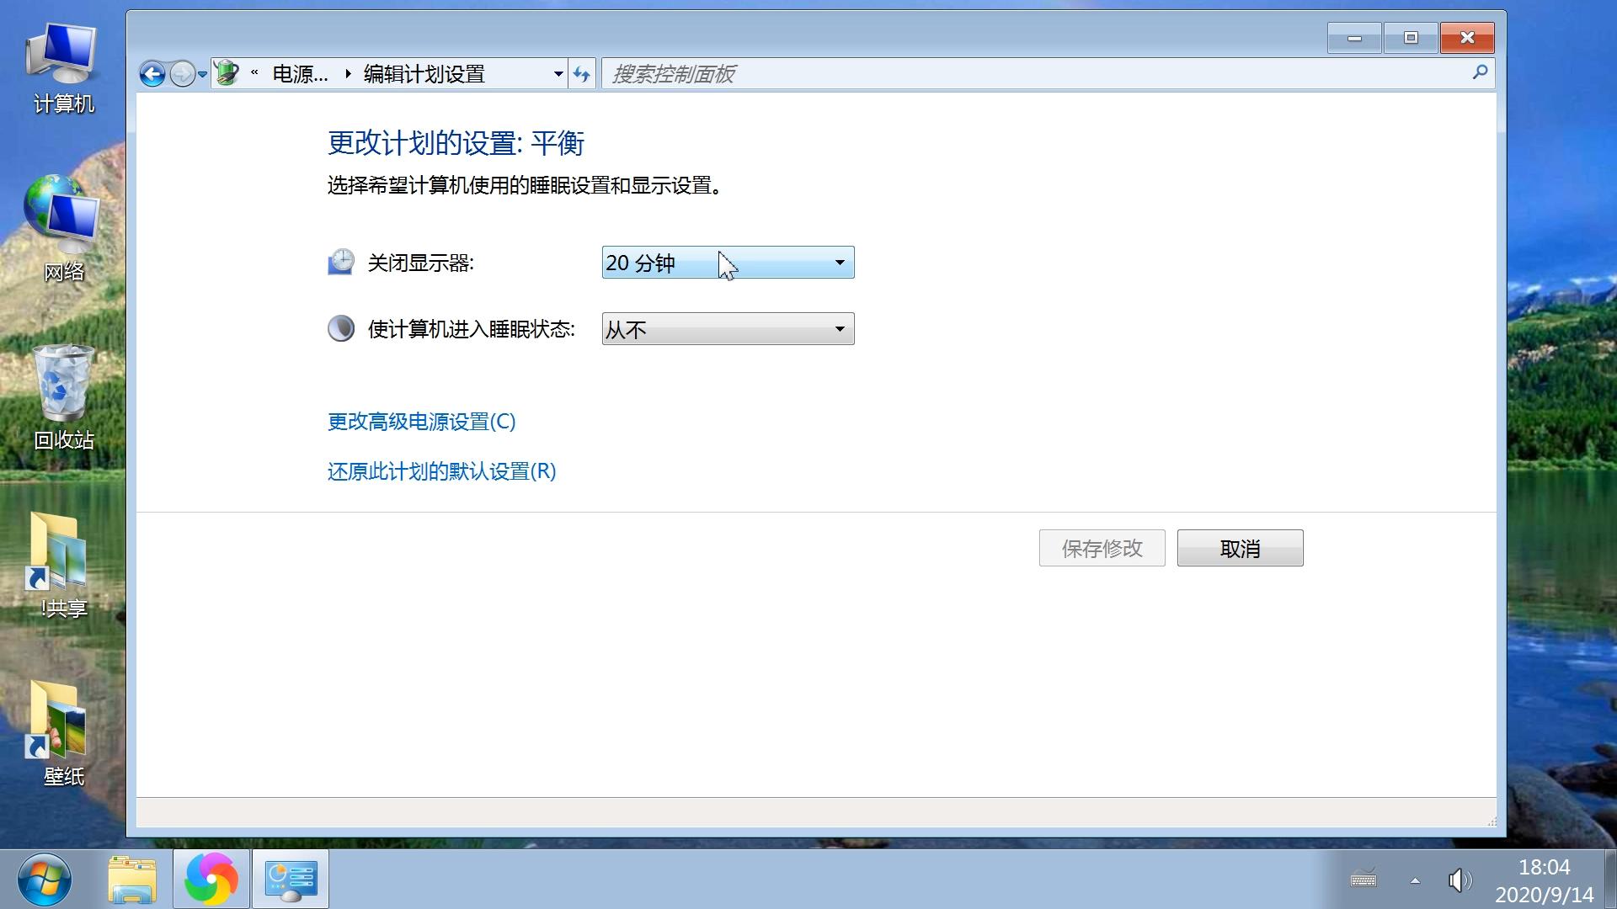Click the refresh icon beside address bar
Viewport: 1617px width, 909px height.
(x=582, y=74)
